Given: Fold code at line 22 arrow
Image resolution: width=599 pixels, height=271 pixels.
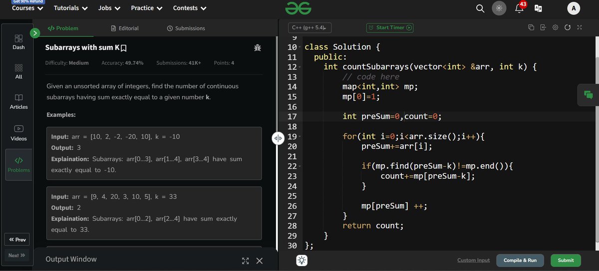Looking at the screenshot, I should [x=299, y=166].
